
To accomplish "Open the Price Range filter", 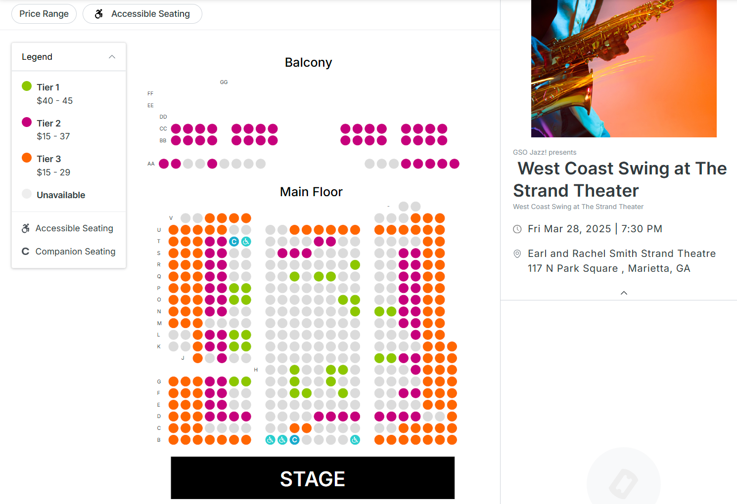I will 44,14.
